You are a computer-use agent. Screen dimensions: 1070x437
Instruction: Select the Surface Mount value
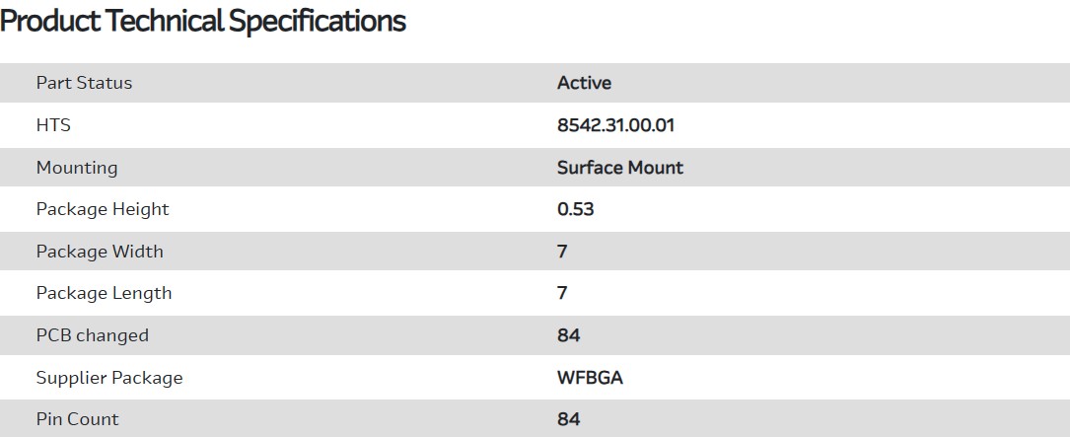tap(619, 168)
